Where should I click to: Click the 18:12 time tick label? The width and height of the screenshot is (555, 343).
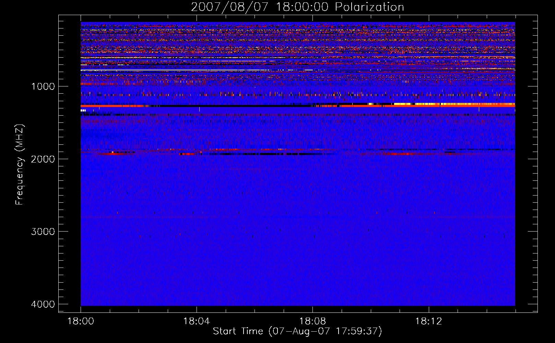tap(428, 321)
